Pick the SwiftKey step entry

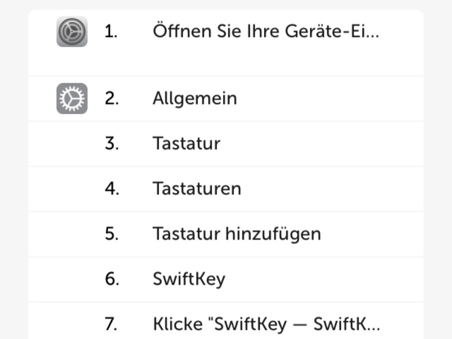tap(188, 279)
